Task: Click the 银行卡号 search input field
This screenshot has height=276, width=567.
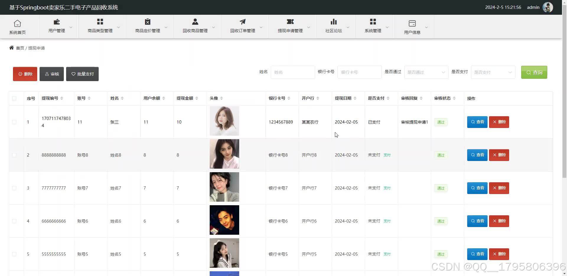Action: pyautogui.click(x=360, y=72)
